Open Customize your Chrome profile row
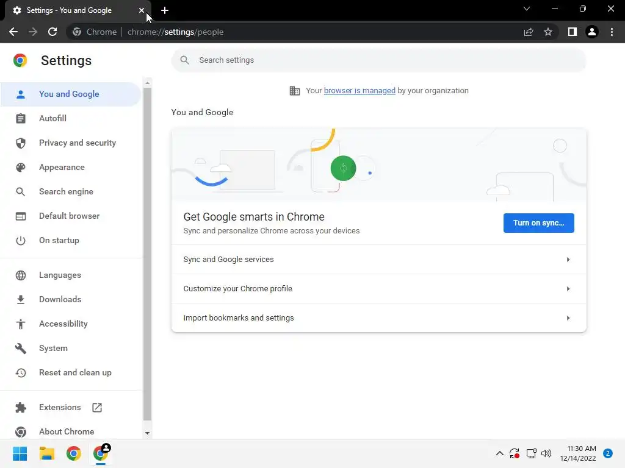625x468 pixels. 378,289
